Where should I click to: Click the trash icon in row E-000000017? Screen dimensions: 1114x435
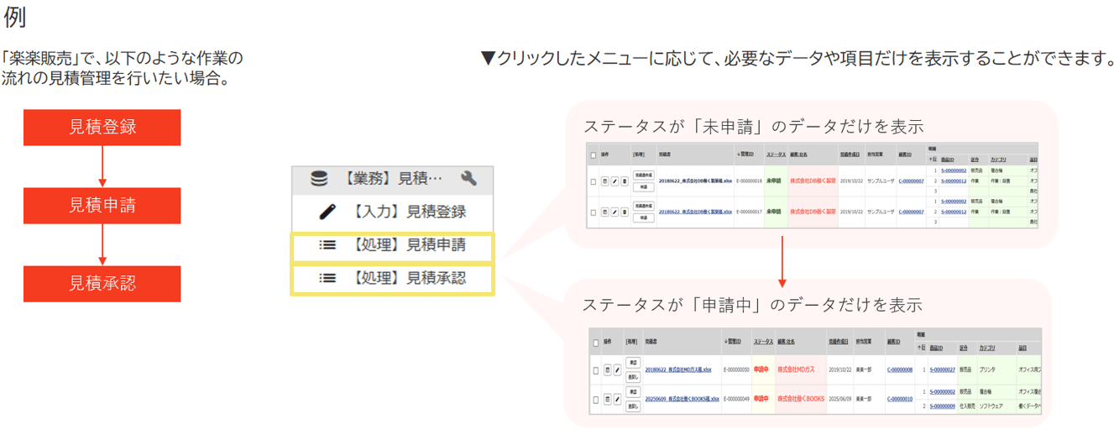click(625, 212)
